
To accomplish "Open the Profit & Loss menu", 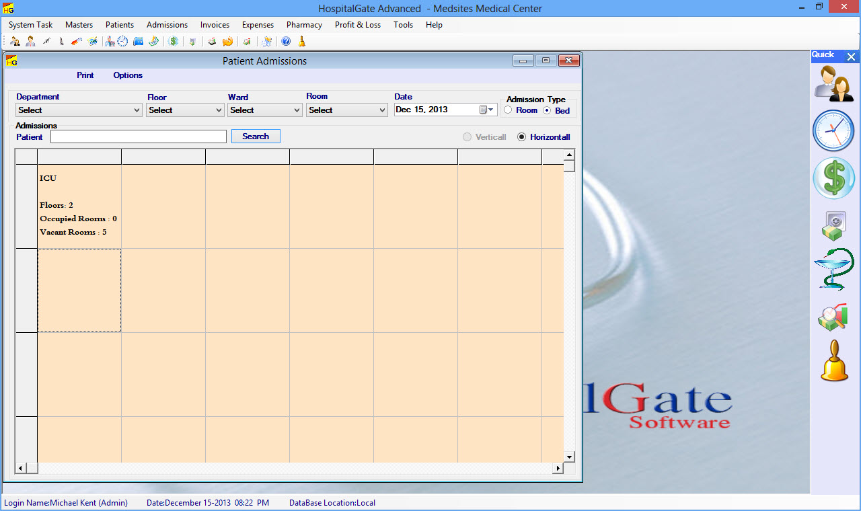I will [x=357, y=25].
